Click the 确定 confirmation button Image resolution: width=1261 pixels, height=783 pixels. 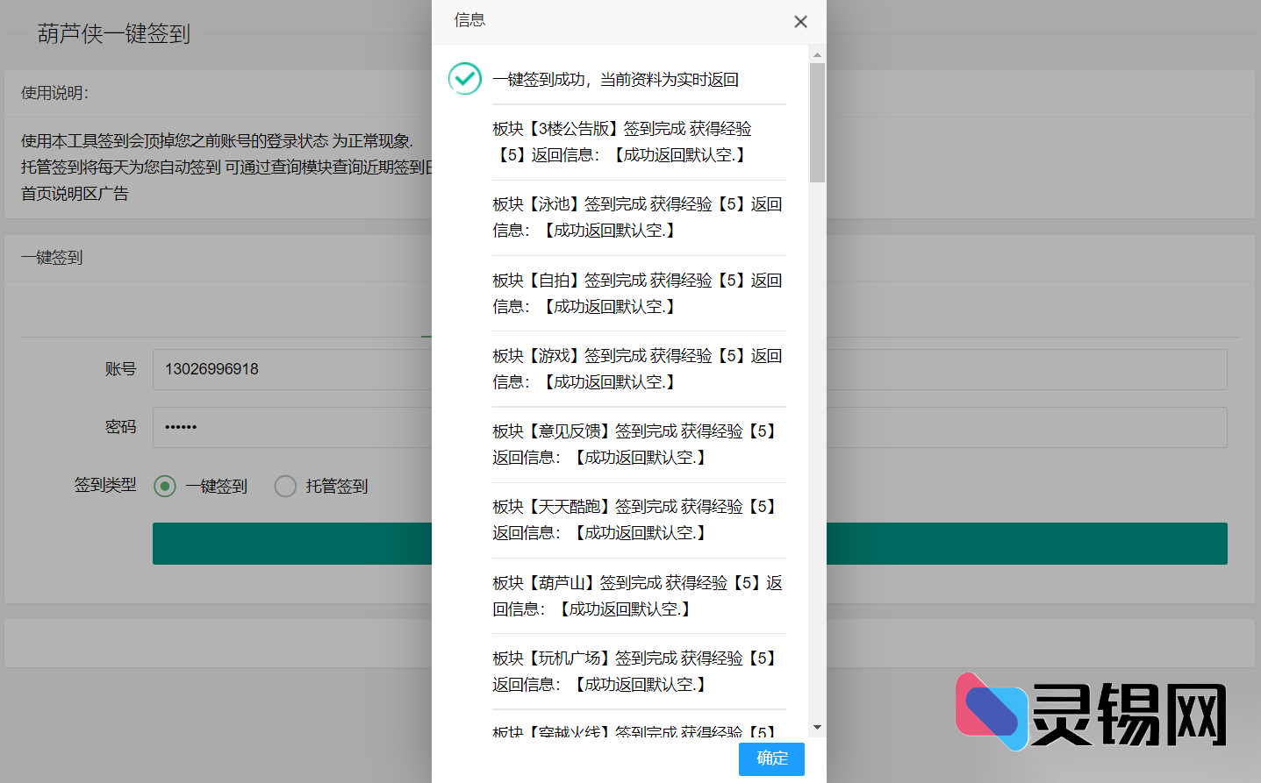click(x=770, y=759)
